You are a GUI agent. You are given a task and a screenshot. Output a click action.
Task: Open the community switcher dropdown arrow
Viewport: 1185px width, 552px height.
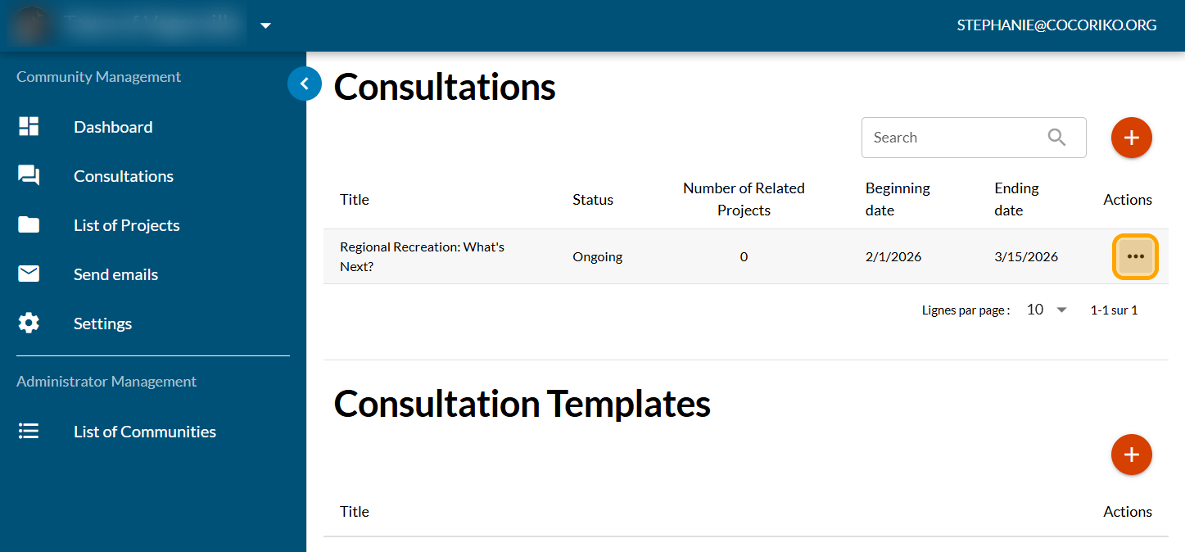pyautogui.click(x=265, y=25)
